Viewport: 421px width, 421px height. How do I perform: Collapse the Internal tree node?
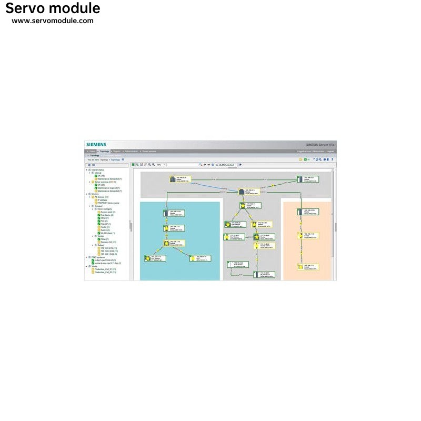89,173
